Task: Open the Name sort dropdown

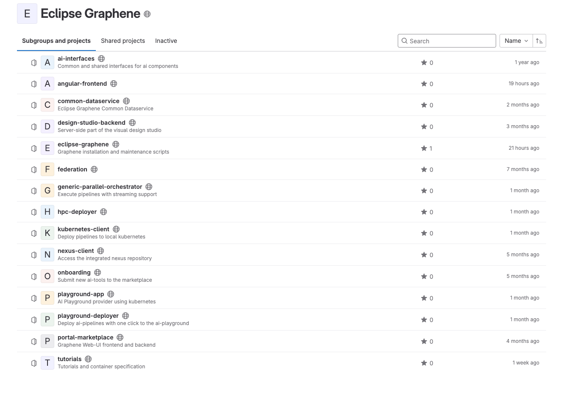Action: (516, 41)
